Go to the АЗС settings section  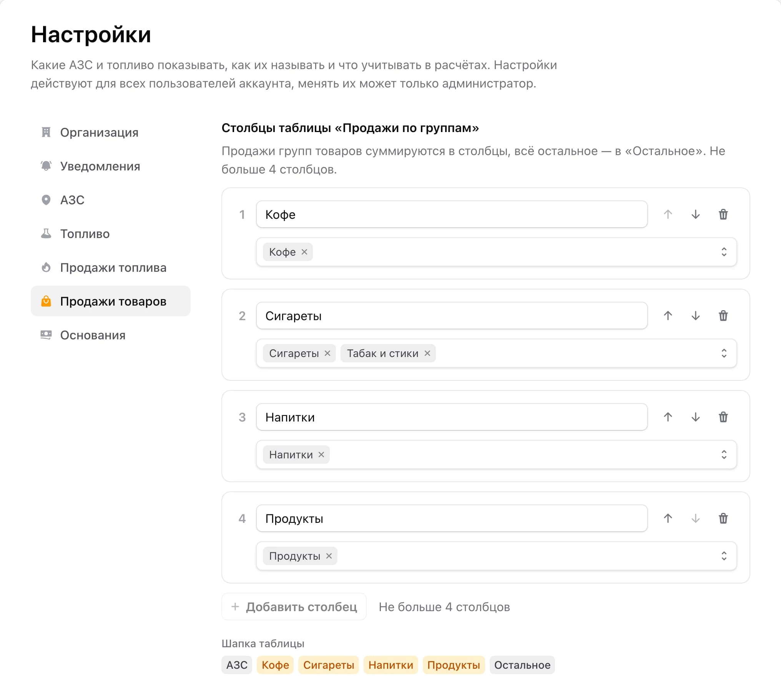[x=111, y=200]
